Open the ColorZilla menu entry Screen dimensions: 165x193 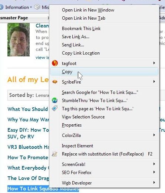[104, 135]
